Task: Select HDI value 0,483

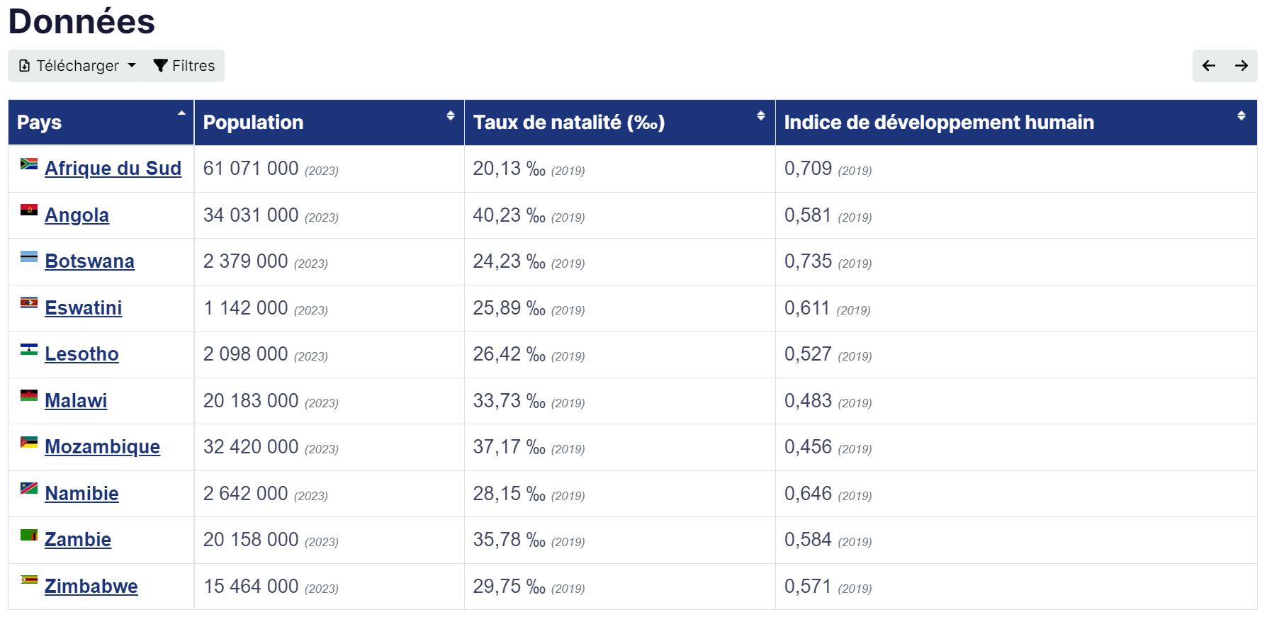Action: tap(808, 401)
